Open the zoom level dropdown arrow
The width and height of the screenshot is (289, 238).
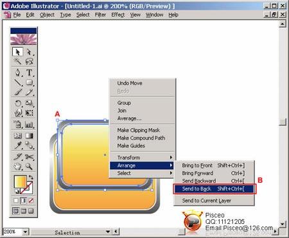(x=26, y=232)
